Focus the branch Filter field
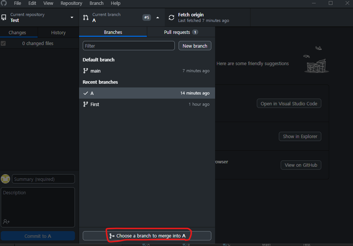The image size is (353, 246). 129,46
